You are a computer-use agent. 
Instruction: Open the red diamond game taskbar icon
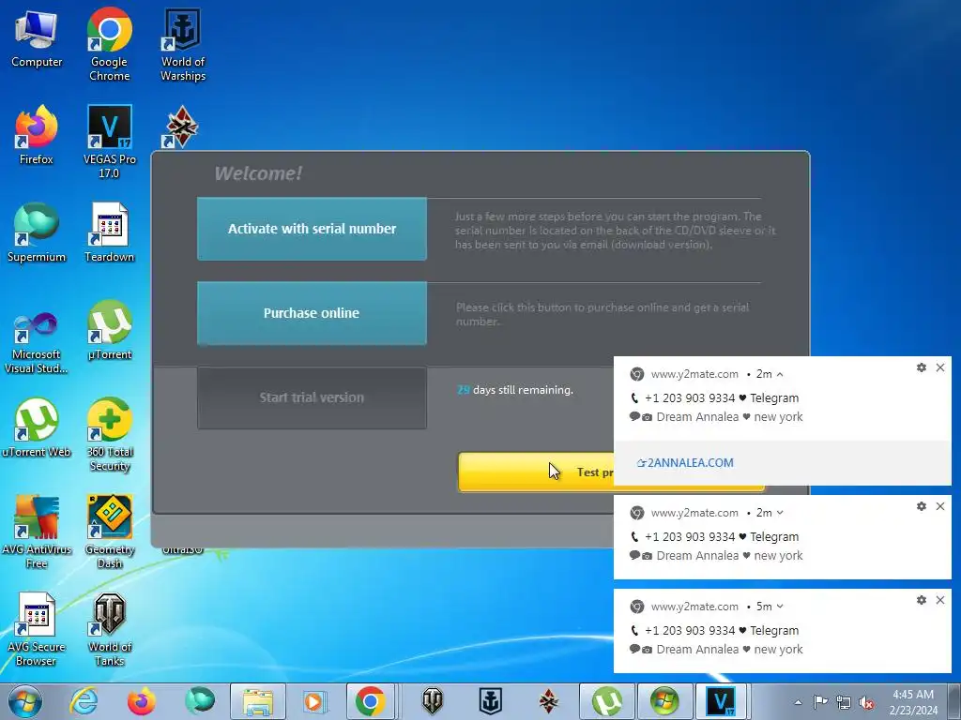[548, 701]
